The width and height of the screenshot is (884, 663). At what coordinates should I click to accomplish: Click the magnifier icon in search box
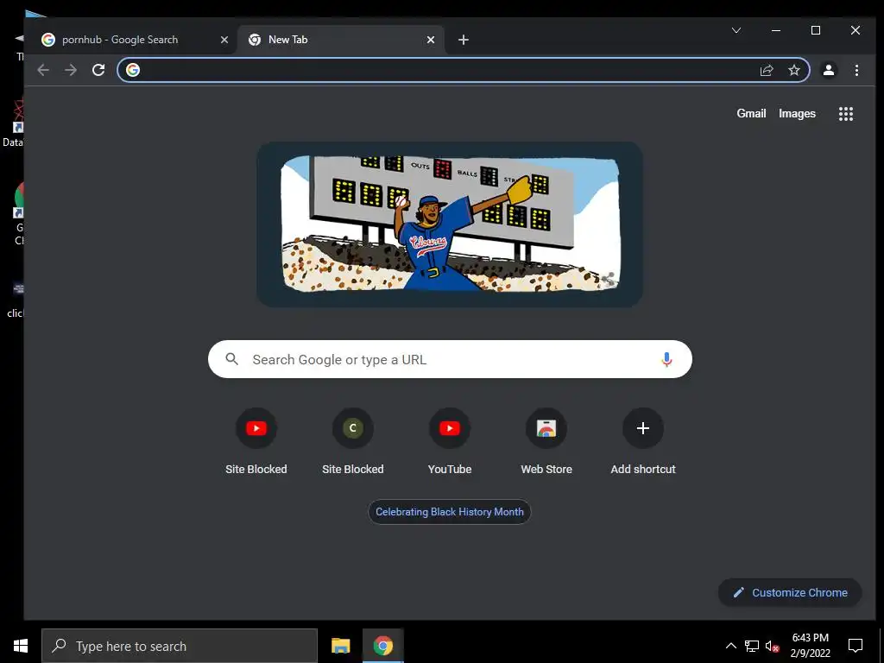coord(231,358)
